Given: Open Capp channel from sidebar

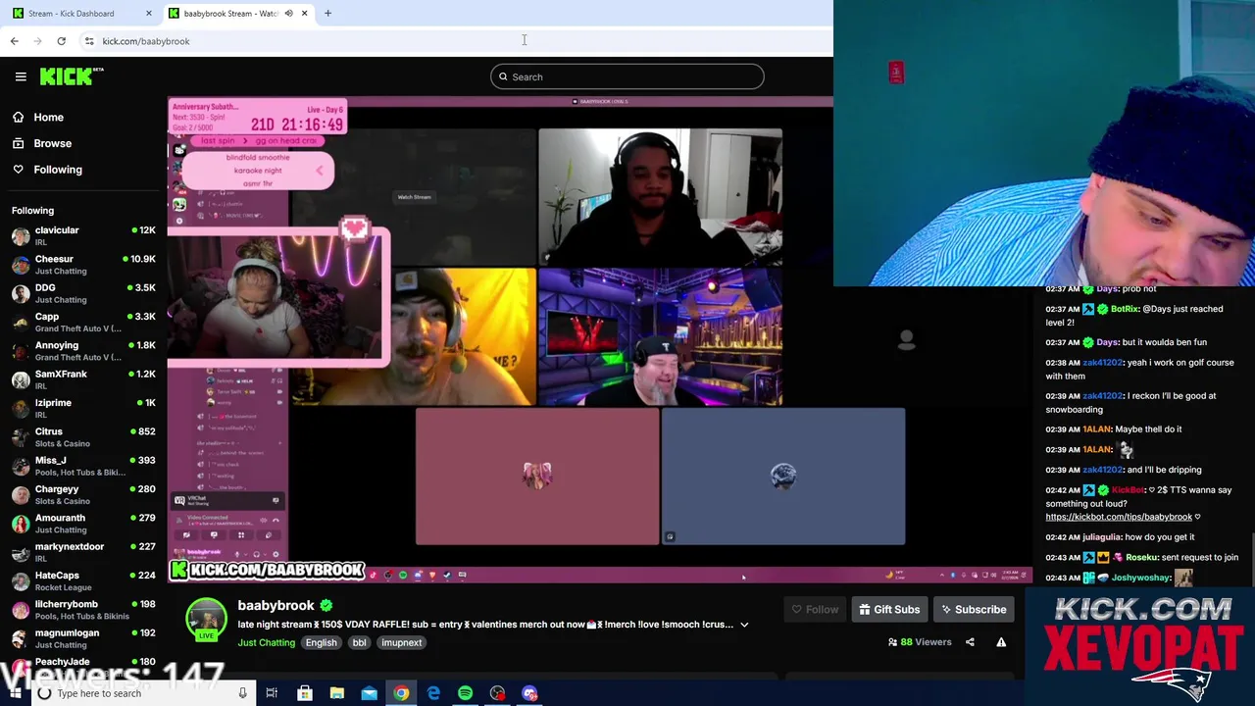Looking at the screenshot, I should (83, 322).
